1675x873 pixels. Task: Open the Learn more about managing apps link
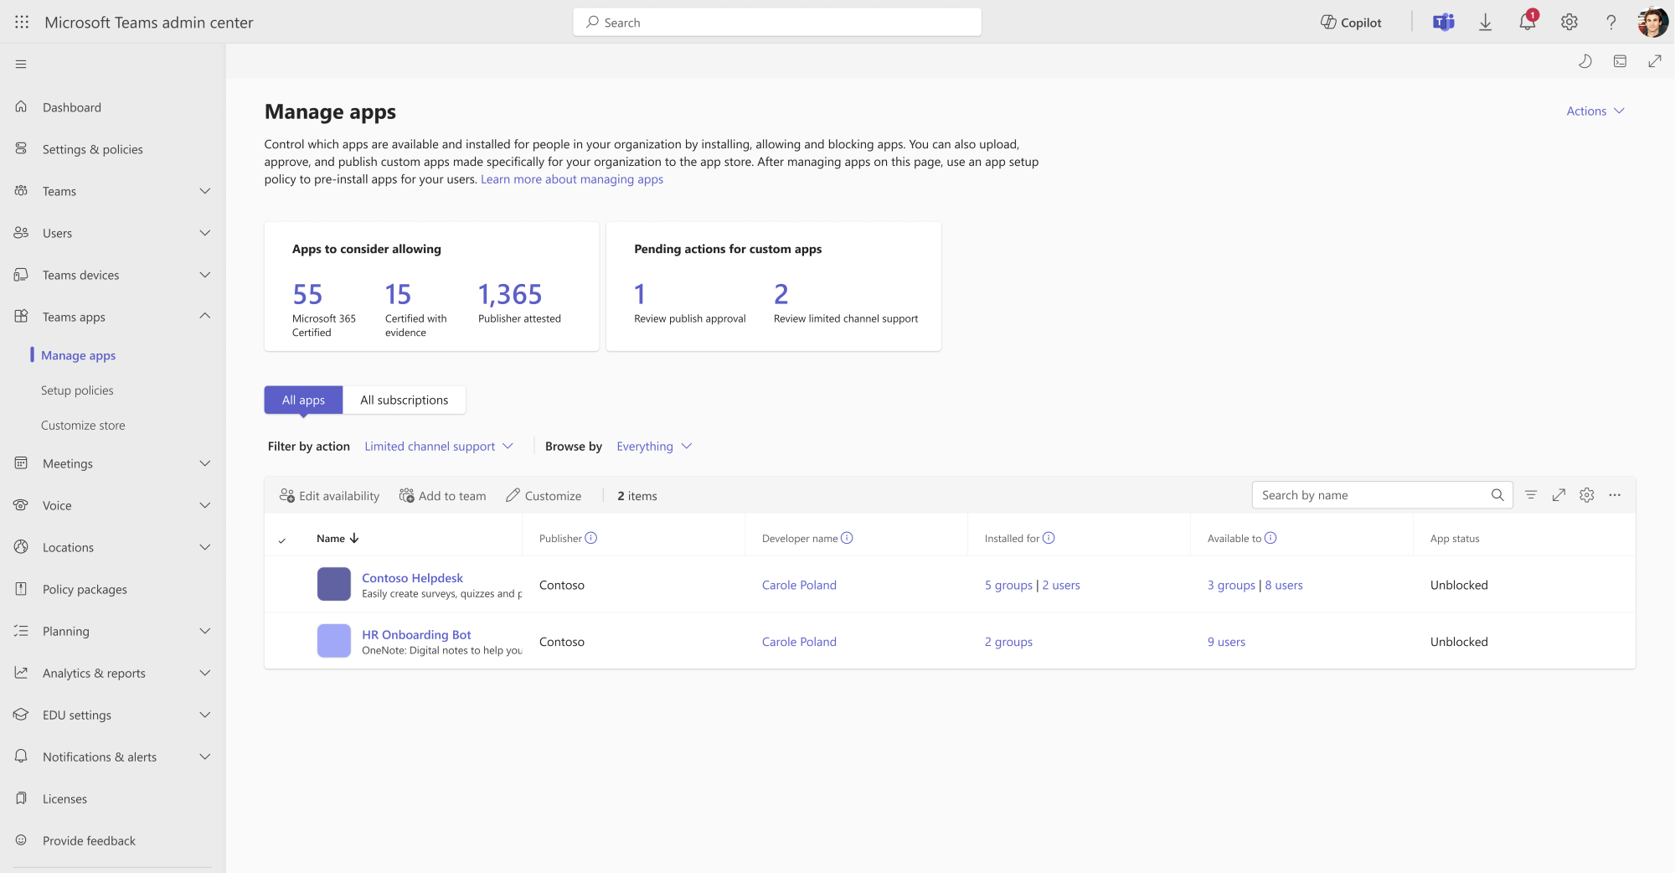(571, 179)
